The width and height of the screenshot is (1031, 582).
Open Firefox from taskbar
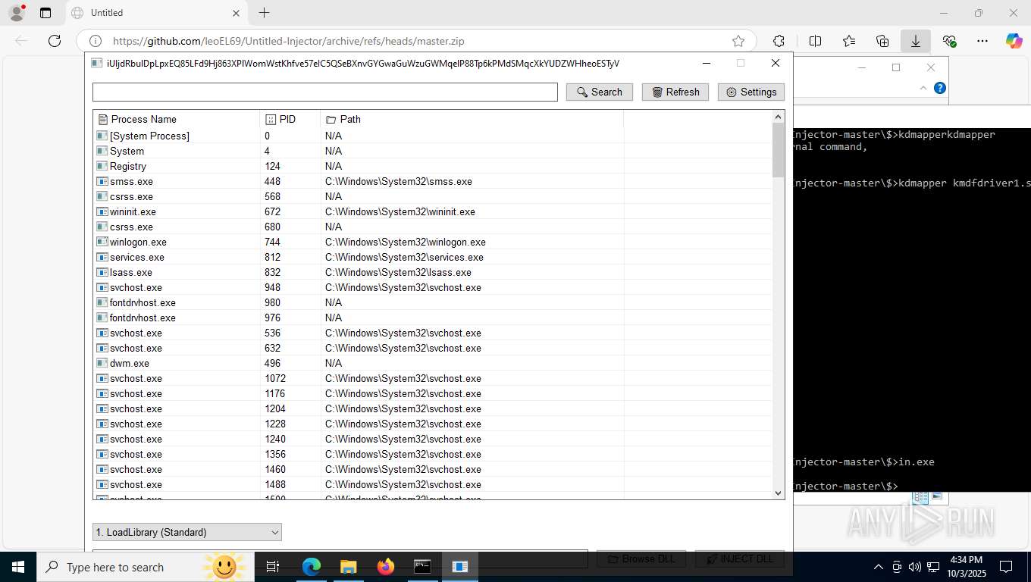coord(386,567)
